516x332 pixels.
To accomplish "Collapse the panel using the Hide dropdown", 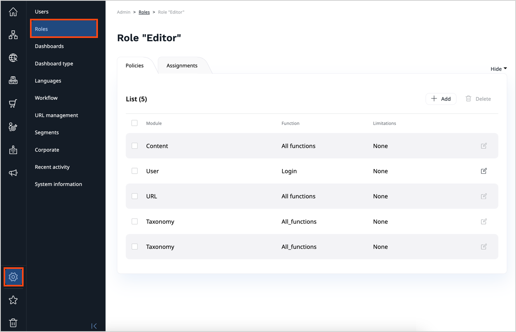I will click(498, 69).
